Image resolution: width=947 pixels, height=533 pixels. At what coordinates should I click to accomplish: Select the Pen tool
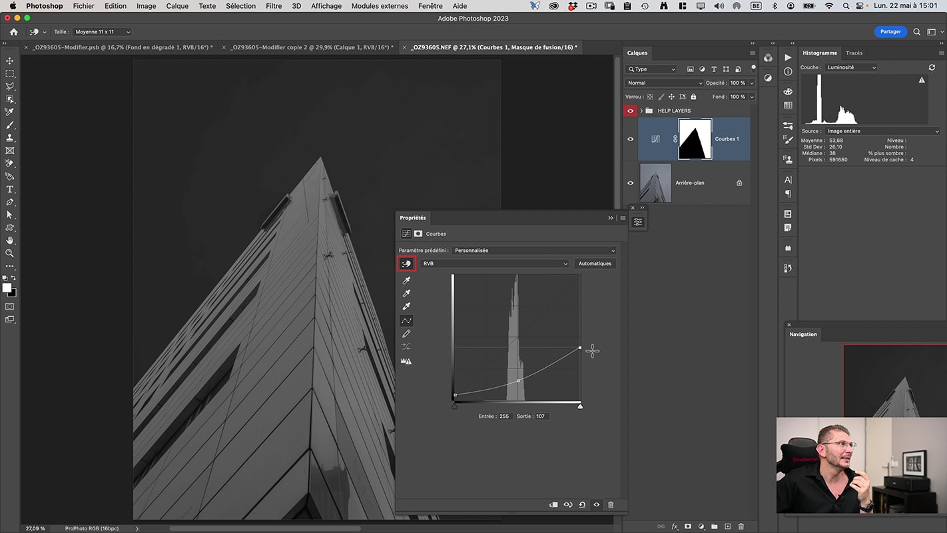(x=10, y=202)
